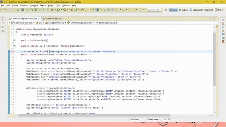Expand breadcrumb arrow before src

click(x=34, y=23)
